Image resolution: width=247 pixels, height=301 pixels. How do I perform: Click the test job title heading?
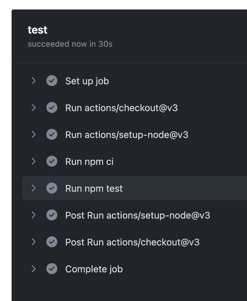[38, 30]
